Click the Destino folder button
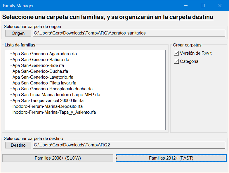 click(18, 145)
